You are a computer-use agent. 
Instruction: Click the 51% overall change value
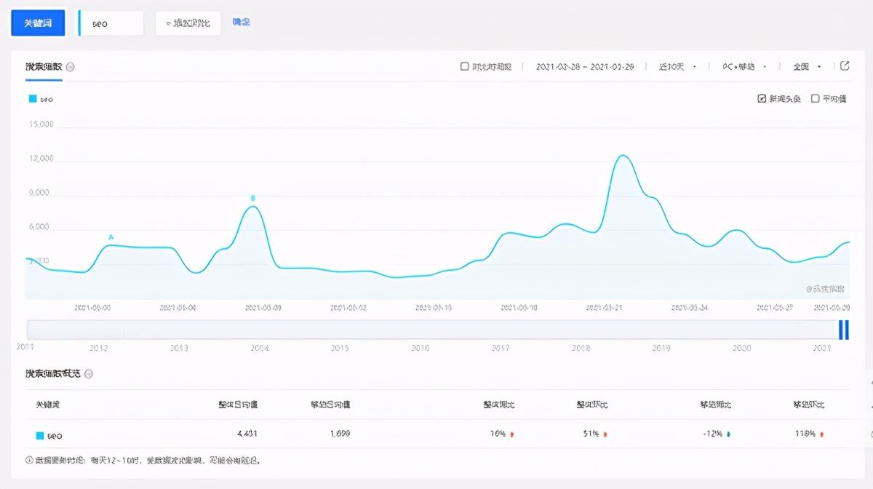(590, 434)
